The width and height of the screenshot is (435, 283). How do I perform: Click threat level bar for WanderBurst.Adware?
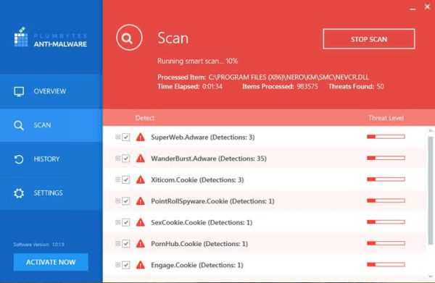(x=386, y=158)
